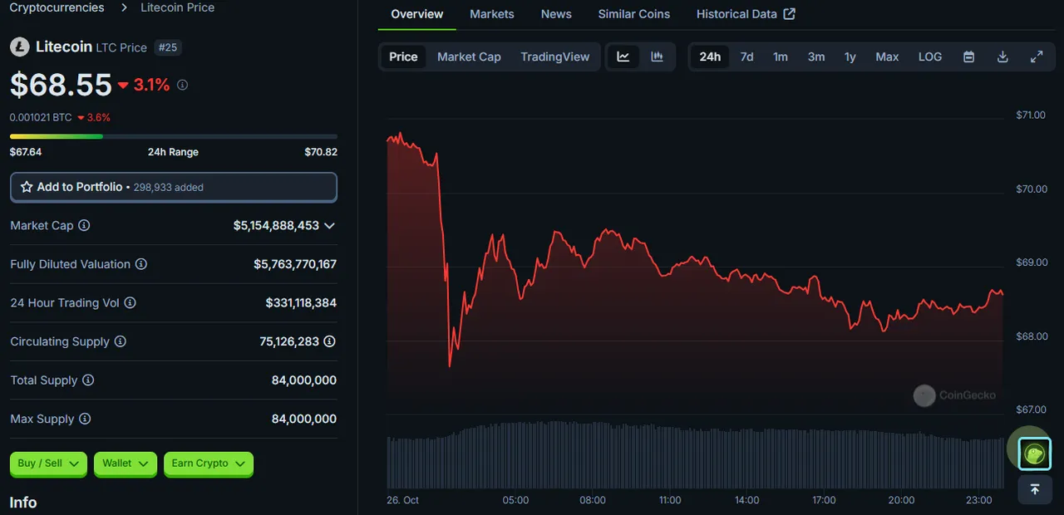Viewport: 1064px width, 515px height.
Task: Switch to the candlestick chart icon
Action: pos(658,56)
